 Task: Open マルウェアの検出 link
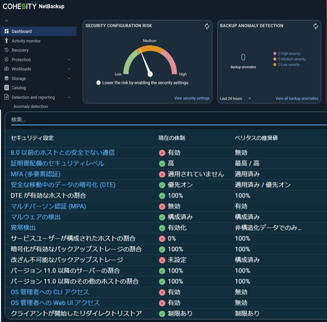tap(35, 217)
